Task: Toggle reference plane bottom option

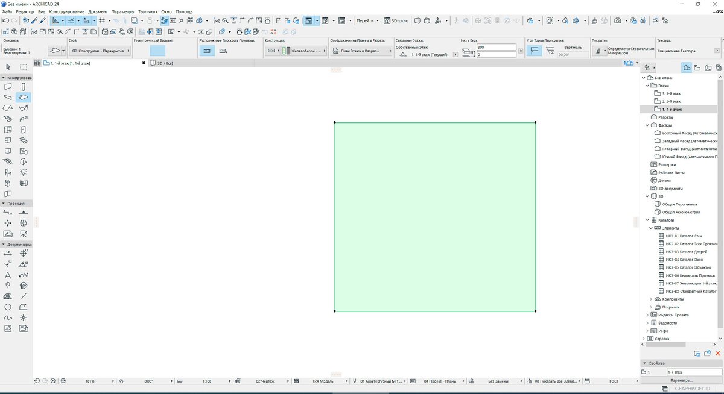Action: coord(223,51)
